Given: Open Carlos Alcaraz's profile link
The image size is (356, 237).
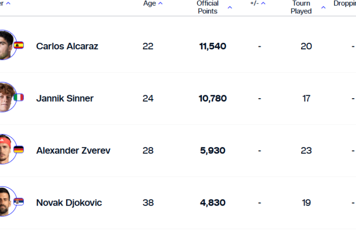Looking at the screenshot, I should coord(67,46).
